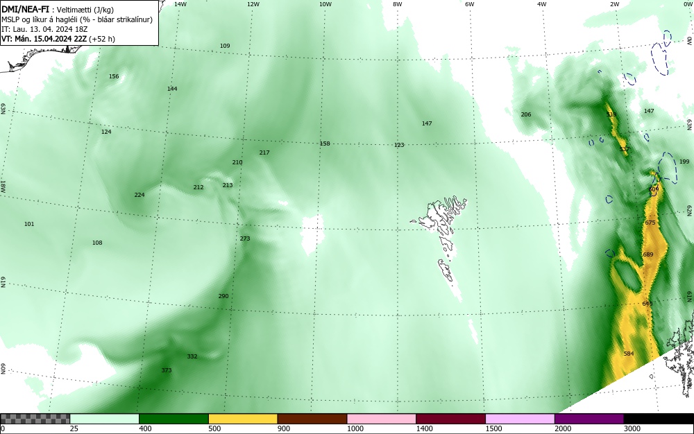Click legend scale label '2000'

(x=563, y=428)
